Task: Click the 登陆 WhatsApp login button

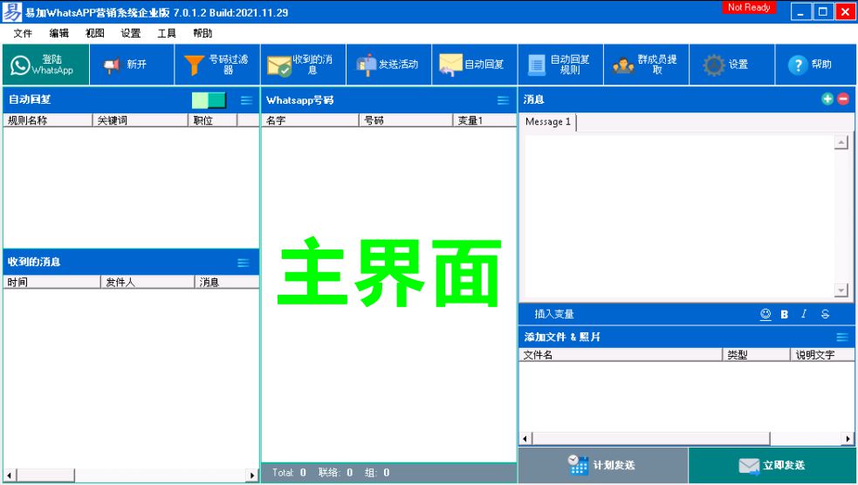Action: pos(46,65)
